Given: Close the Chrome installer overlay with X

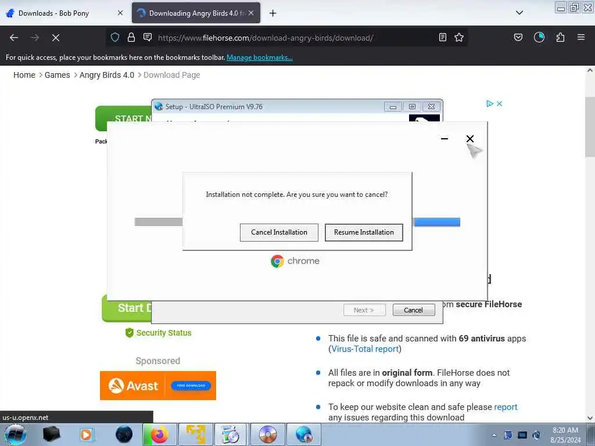Looking at the screenshot, I should (469, 139).
